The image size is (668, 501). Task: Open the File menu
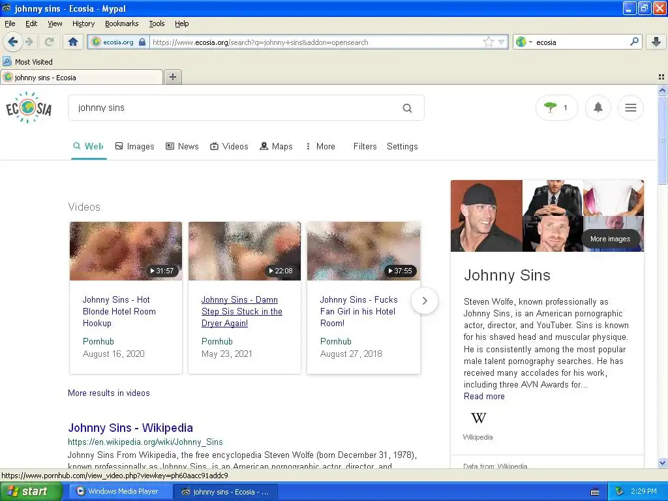click(x=10, y=23)
